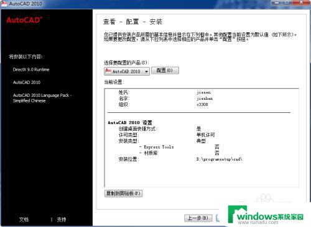Close the AutoCAD 2010 installer window
Screen dimensions: 311x227
pyautogui.click(x=302, y=2)
